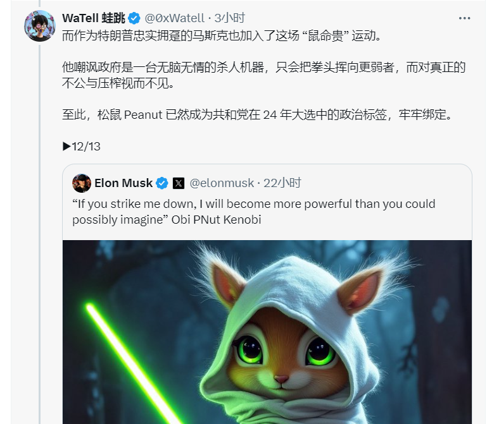This screenshot has width=487, height=424.
Task: Click the quoted tweet text about Obi PNut Kenobi
Action: [x=254, y=212]
